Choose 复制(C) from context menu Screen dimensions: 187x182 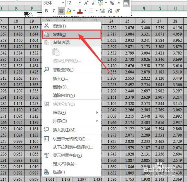(x=72, y=35)
